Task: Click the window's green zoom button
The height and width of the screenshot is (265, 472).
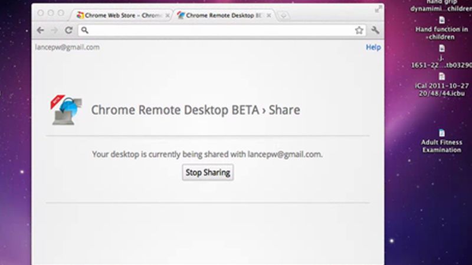Action: coord(61,13)
